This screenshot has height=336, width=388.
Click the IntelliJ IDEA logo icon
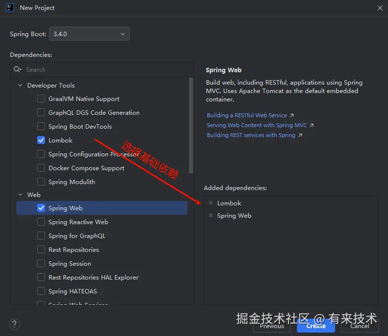[x=10, y=8]
